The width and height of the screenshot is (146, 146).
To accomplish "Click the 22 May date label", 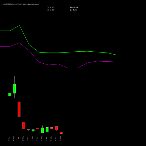I will 60,139.
